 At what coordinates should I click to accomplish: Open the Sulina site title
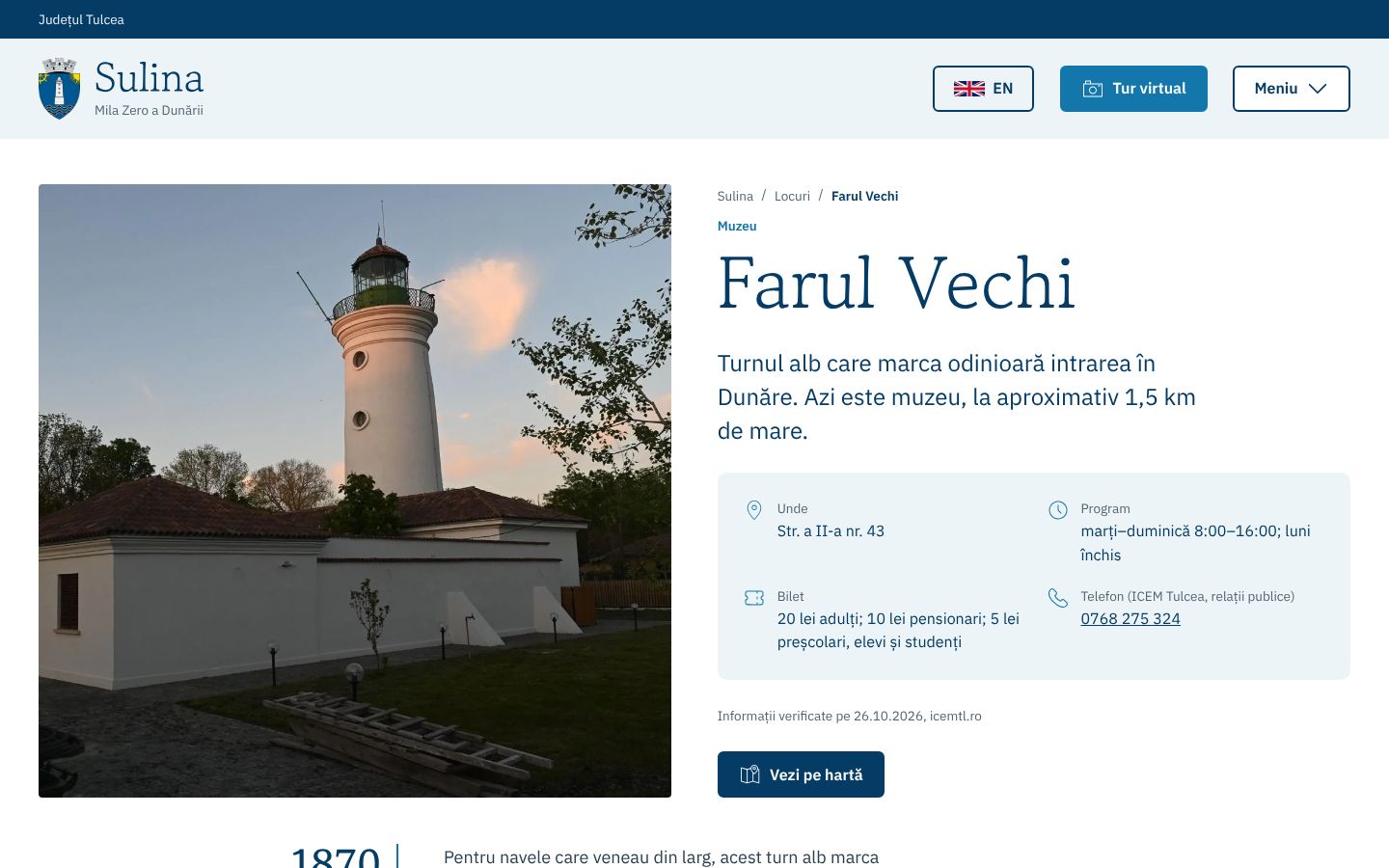(150, 78)
